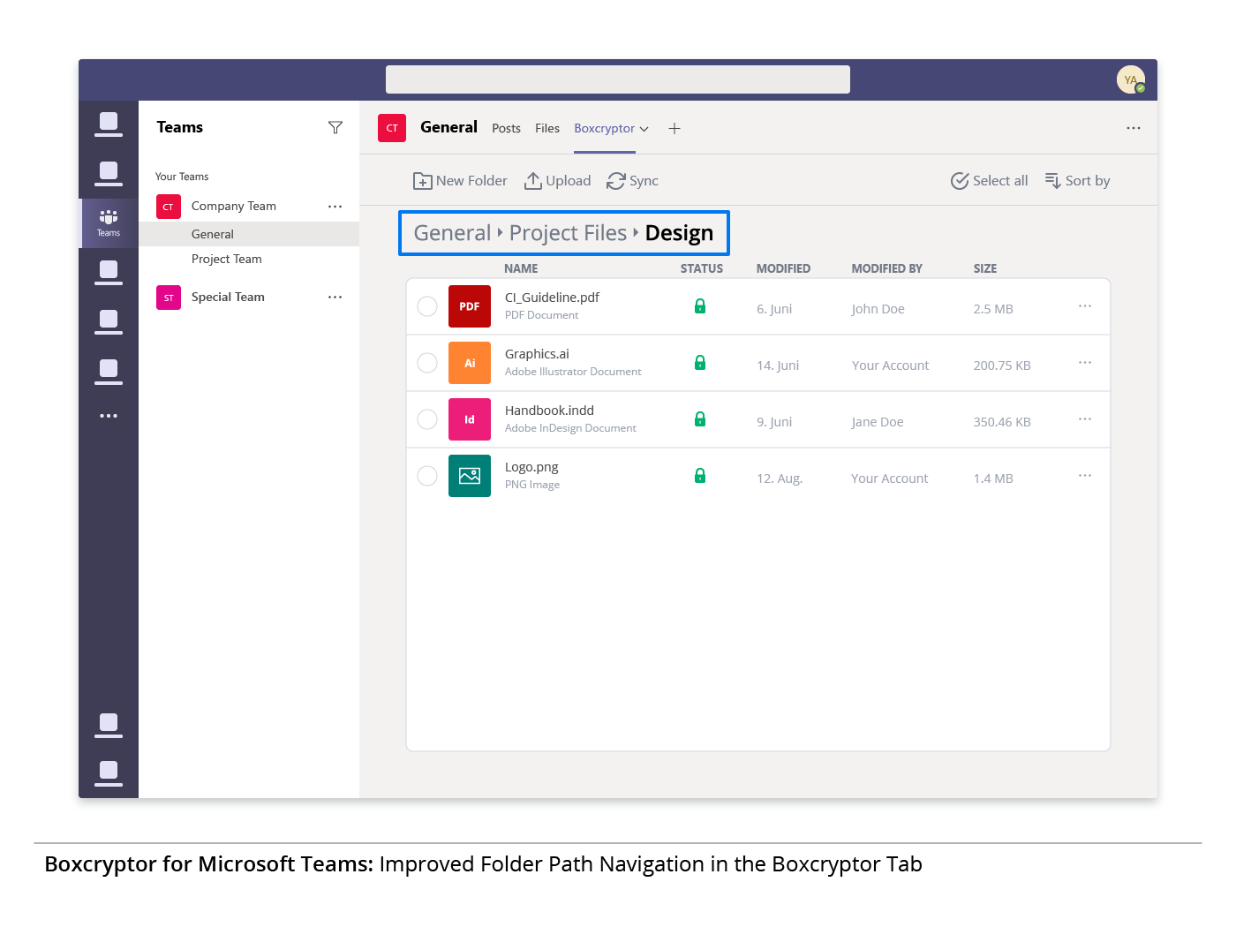This screenshot has width=1236, height=927.
Task: Create a New Folder
Action: click(x=460, y=181)
